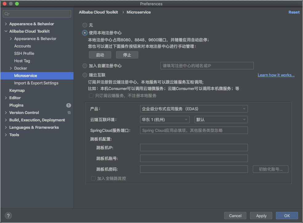Select 加入自建注册中心 radio button

85,66
